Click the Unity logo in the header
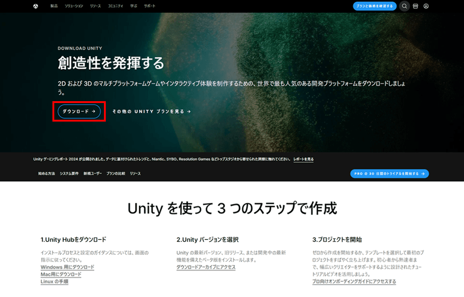 pos(36,6)
